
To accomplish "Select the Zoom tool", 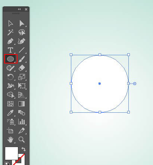I will [x=22, y=140].
